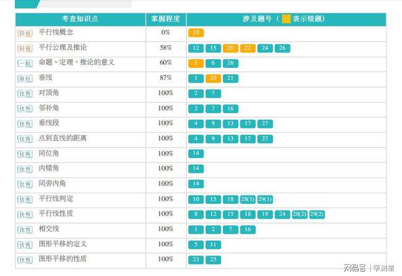Click the 掌握程度 column header

(x=166, y=19)
